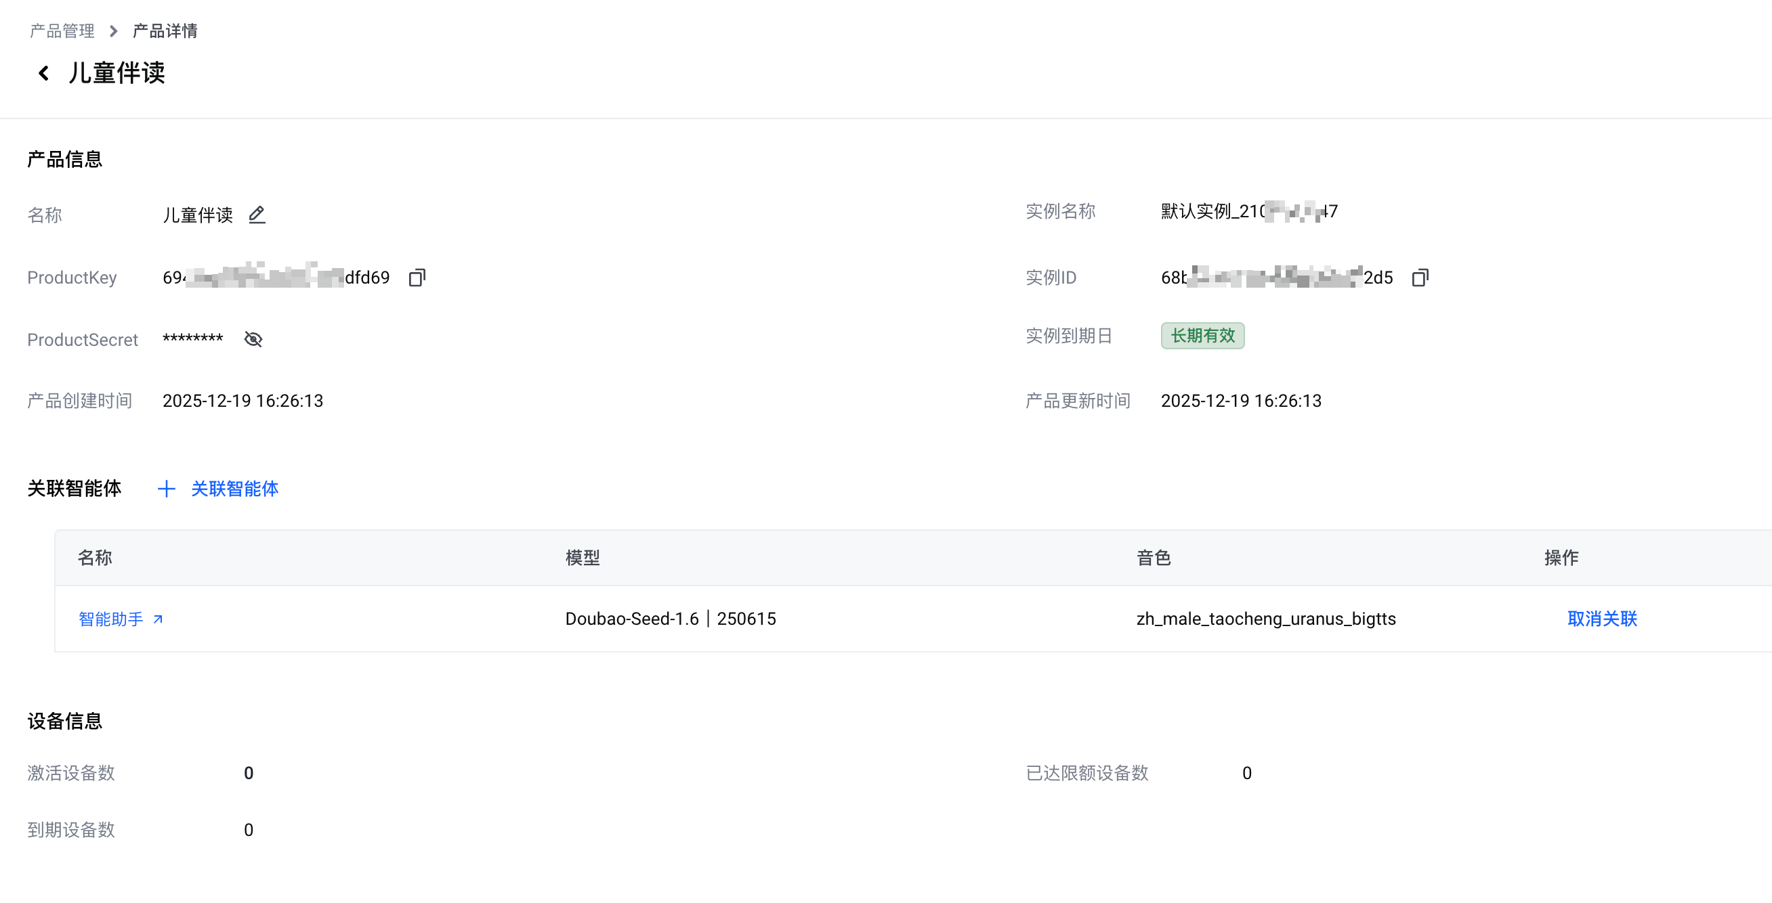The image size is (1772, 903).
Task: Open the external link arrow for 智能助手
Action: (x=159, y=620)
